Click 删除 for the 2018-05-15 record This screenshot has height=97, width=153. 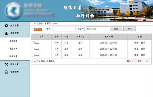click(x=143, y=55)
